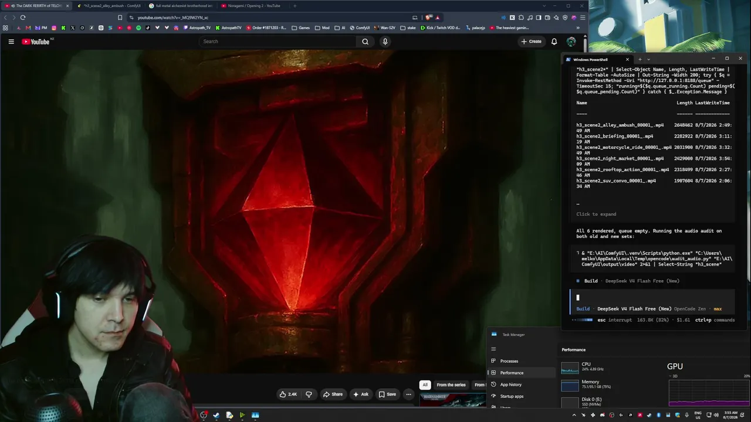The width and height of the screenshot is (751, 422).
Task: Bookmark this page with the bookmark icon
Action: pos(120,18)
